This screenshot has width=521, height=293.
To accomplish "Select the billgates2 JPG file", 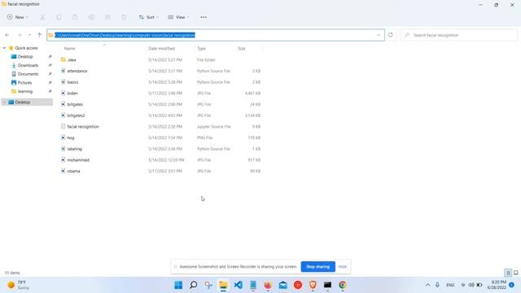I will click(x=76, y=116).
